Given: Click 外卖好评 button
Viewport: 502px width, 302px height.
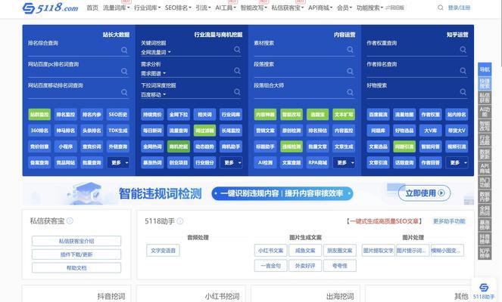Looking at the screenshot, I should pyautogui.click(x=305, y=266).
